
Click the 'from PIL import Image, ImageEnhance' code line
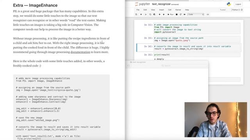[x=39, y=81]
